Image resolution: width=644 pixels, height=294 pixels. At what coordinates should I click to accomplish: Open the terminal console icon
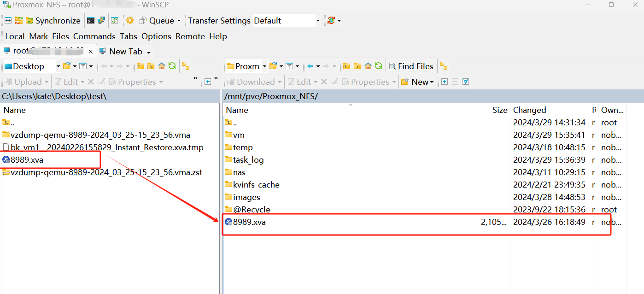[x=91, y=20]
